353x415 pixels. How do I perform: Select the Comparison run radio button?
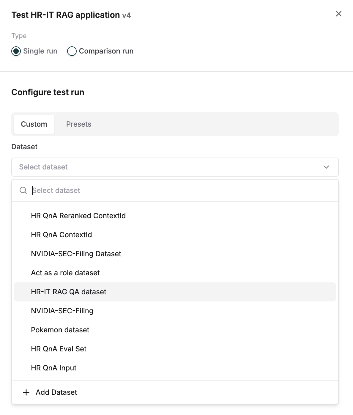tap(72, 51)
